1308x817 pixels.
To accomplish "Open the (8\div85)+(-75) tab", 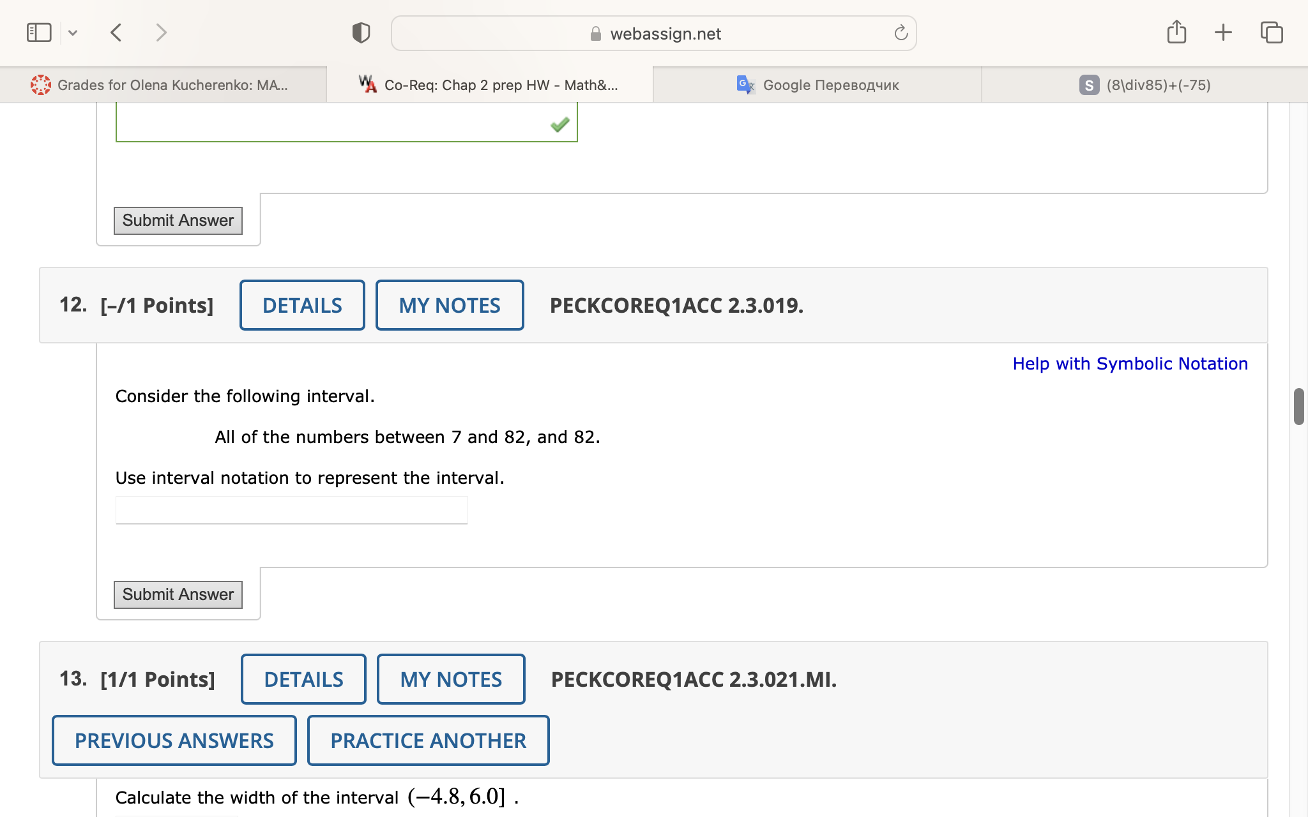I will pyautogui.click(x=1144, y=85).
